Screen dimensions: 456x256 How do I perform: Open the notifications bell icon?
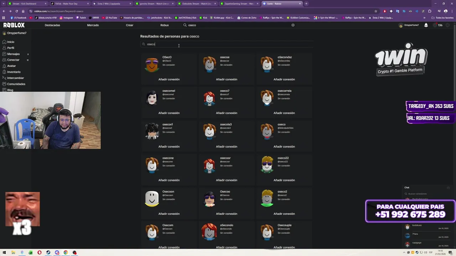tap(426, 25)
